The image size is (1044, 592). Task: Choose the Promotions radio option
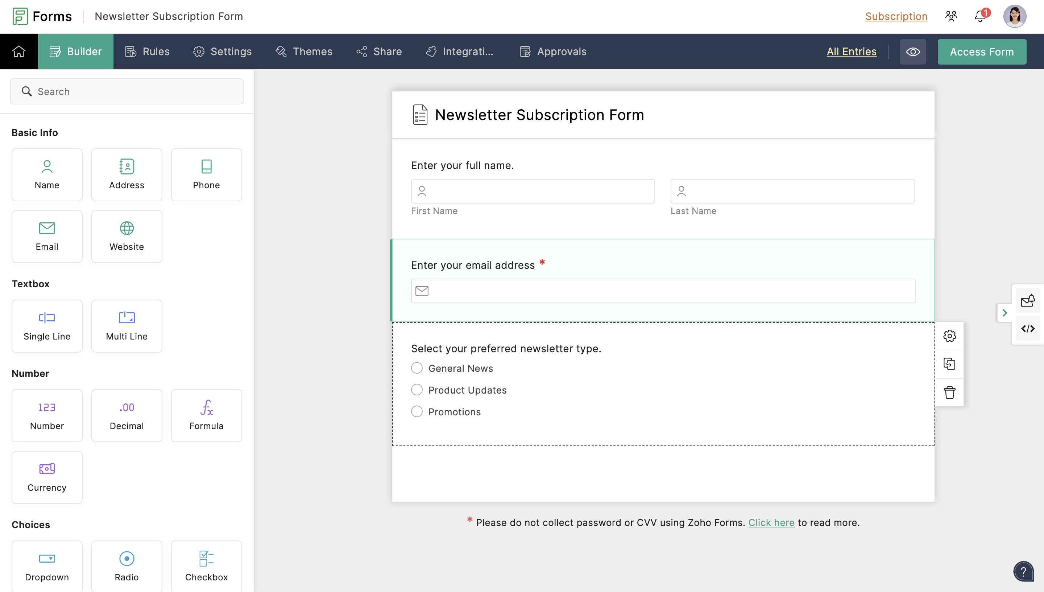click(417, 411)
